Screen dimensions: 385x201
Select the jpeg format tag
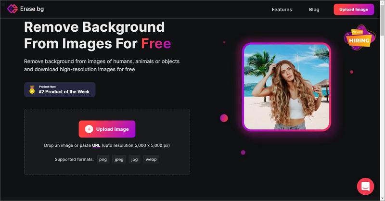point(119,159)
